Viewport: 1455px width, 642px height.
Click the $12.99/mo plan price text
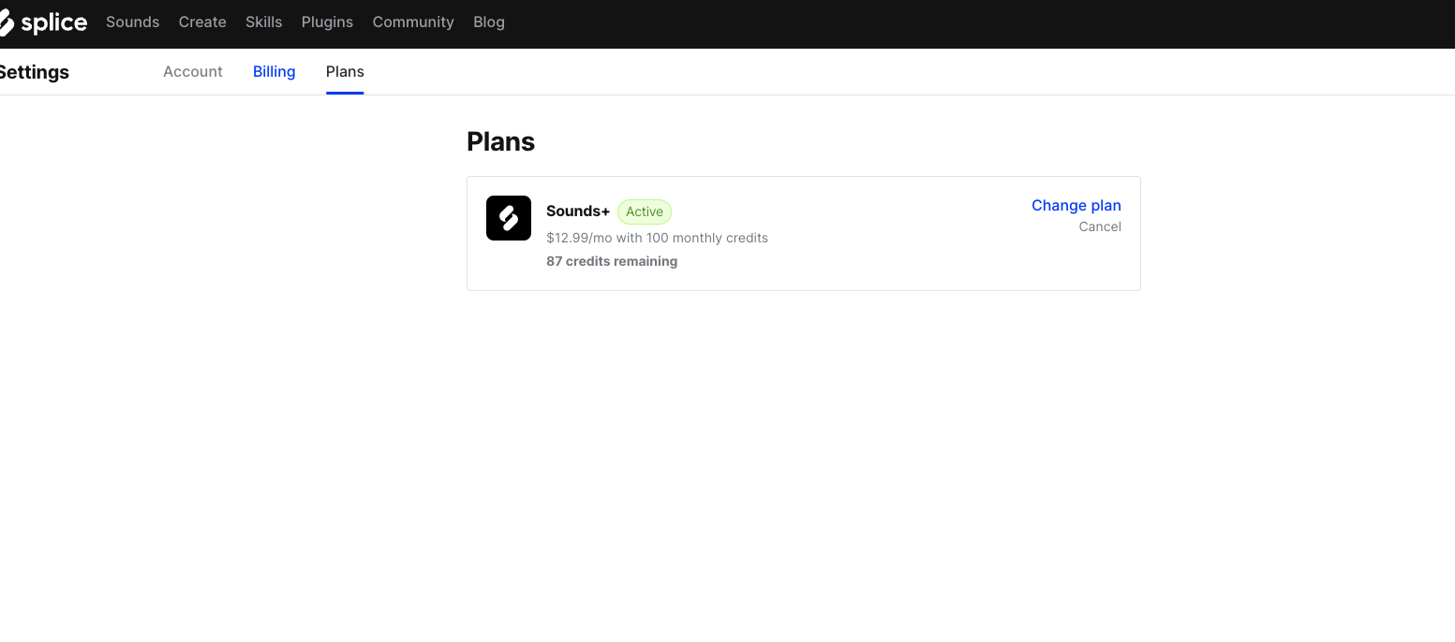pyautogui.click(x=658, y=238)
